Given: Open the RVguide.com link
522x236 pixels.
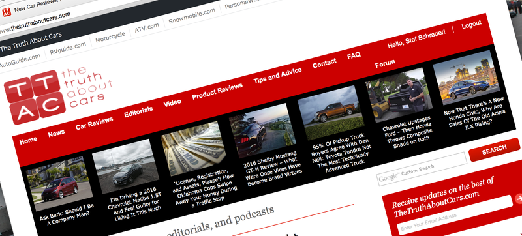Looking at the screenshot, I should coord(68,48).
